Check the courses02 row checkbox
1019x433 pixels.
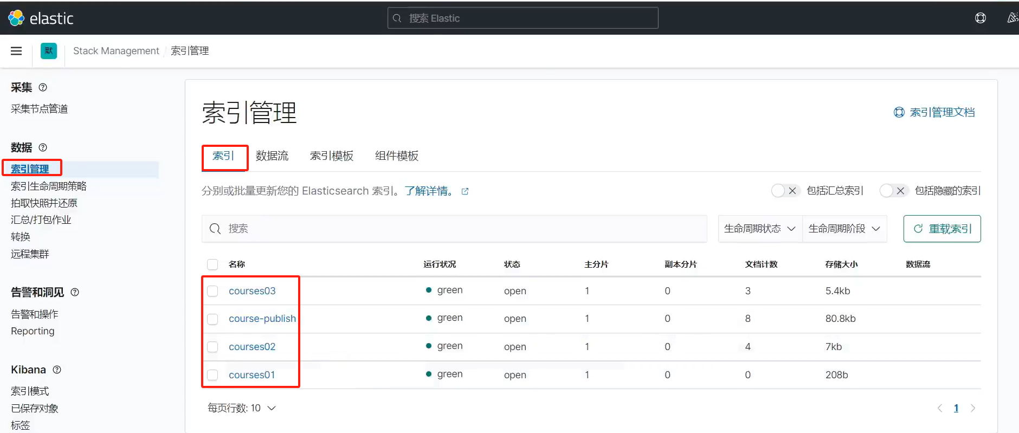click(212, 347)
